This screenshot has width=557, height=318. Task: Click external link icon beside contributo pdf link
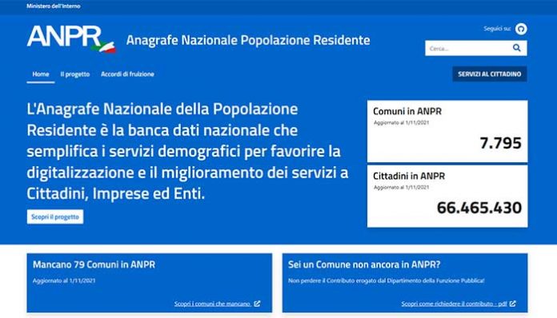point(513,304)
